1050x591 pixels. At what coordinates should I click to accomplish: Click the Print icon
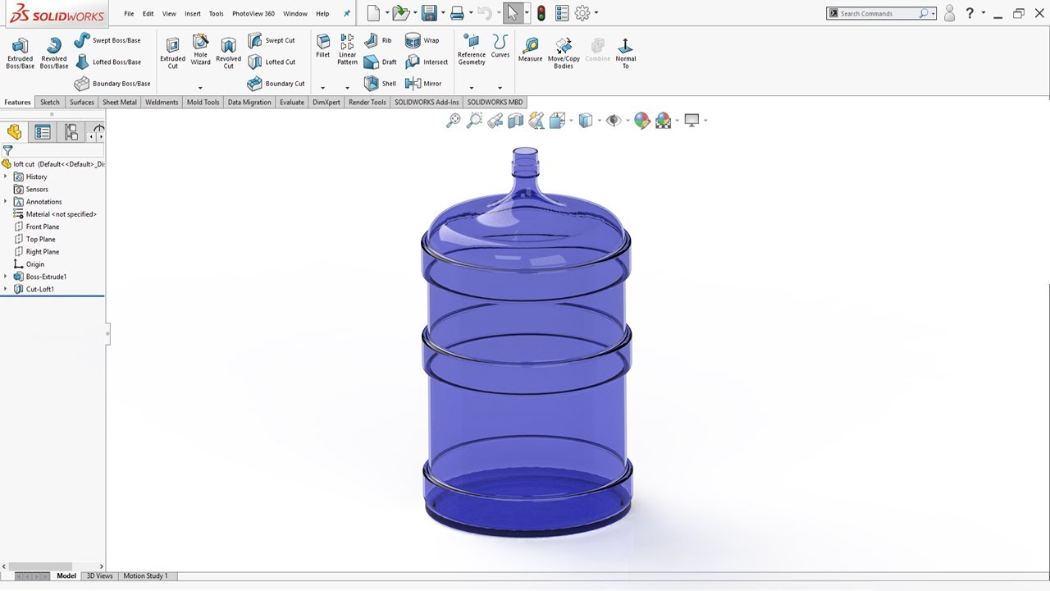click(x=457, y=13)
